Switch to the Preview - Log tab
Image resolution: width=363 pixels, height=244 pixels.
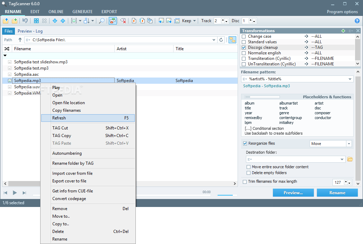click(x=30, y=31)
